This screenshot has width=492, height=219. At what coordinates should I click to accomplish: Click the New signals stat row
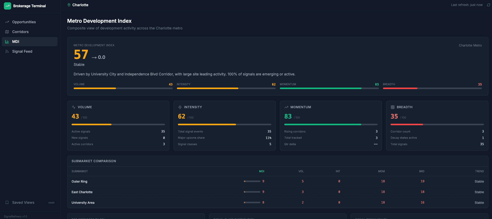tap(118, 138)
